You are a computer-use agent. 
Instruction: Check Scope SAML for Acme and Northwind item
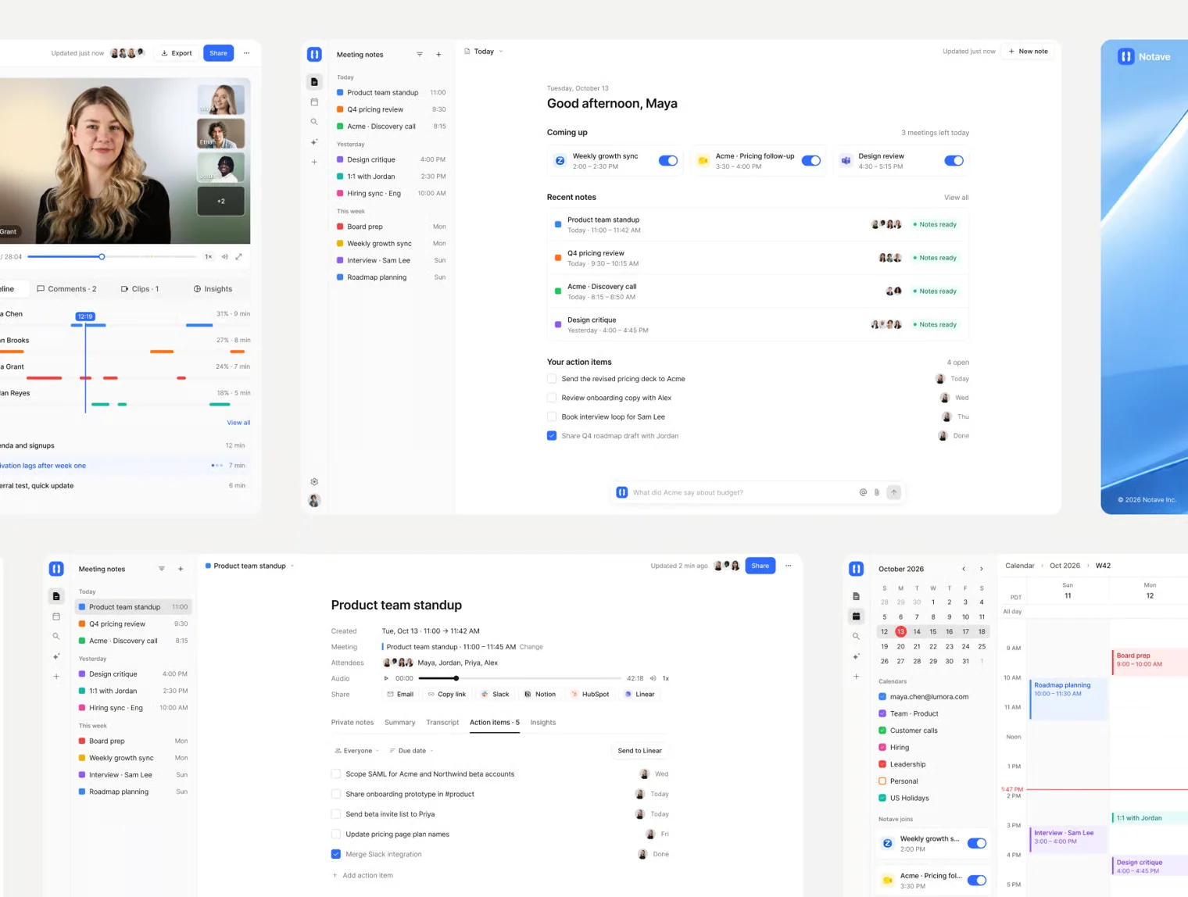[x=336, y=774]
